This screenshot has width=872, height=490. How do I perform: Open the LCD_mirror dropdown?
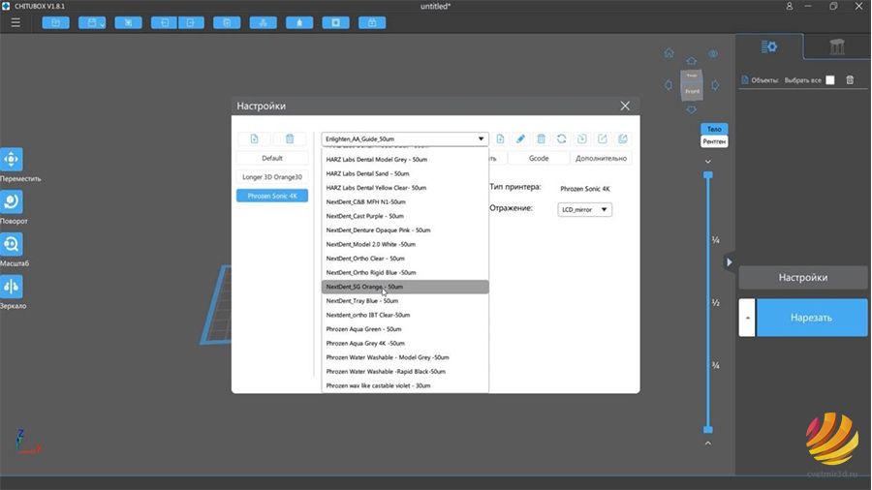pos(584,209)
